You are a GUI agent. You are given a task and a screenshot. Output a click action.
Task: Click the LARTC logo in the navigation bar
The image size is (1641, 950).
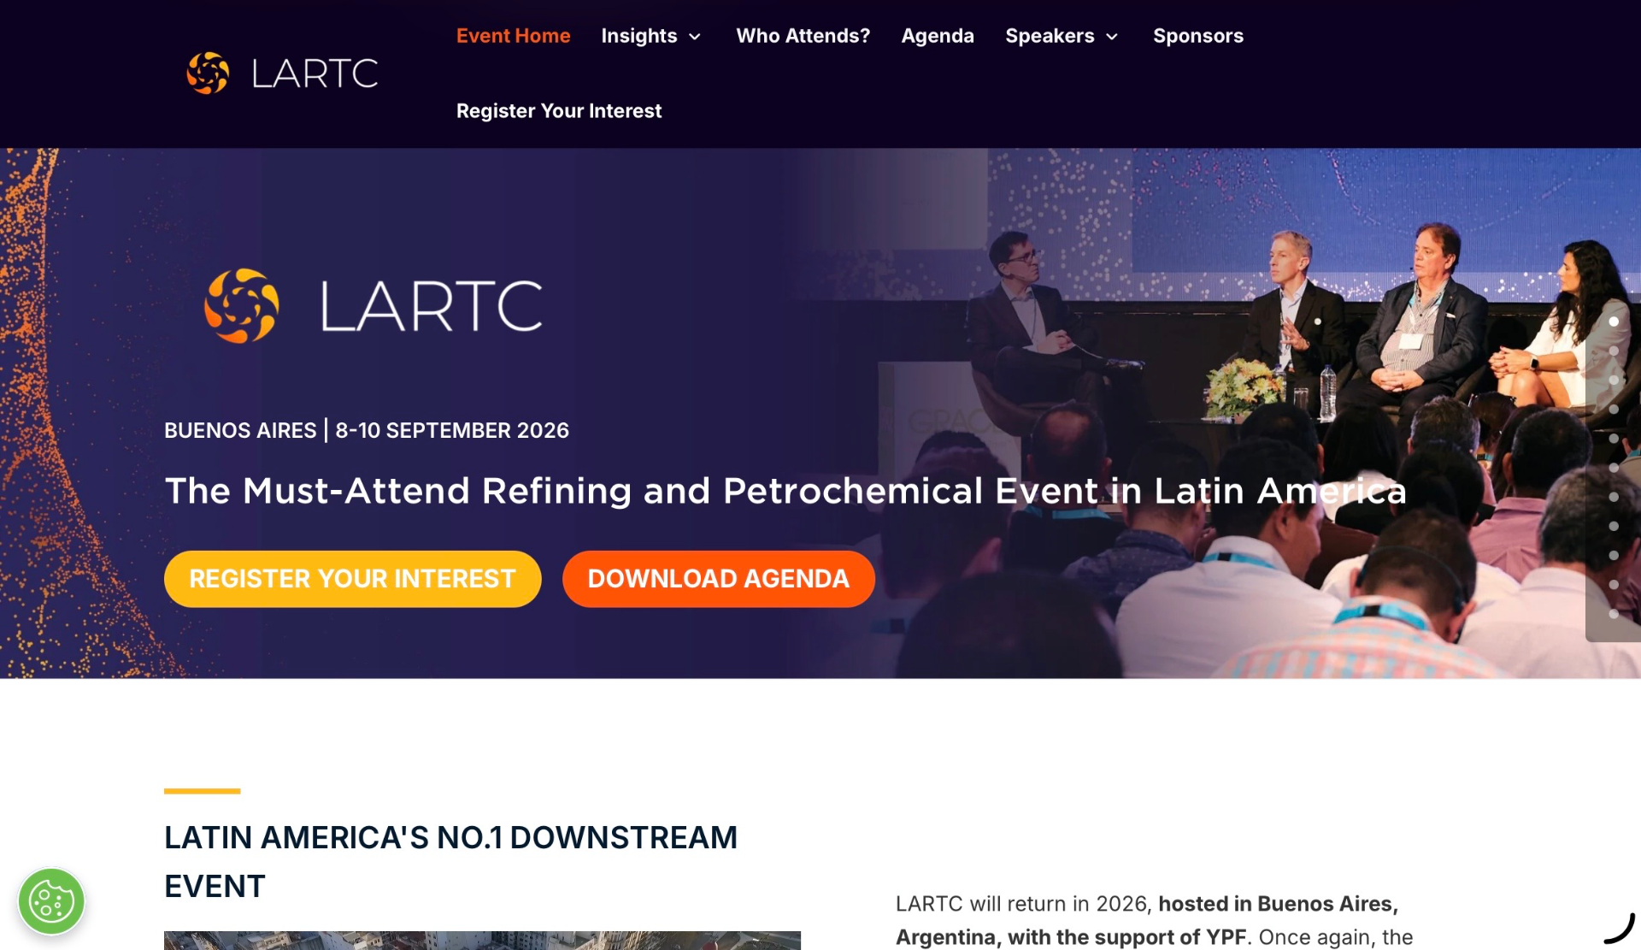click(x=282, y=74)
